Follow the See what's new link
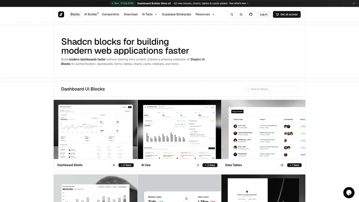This screenshot has height=202, width=359. 239,4
